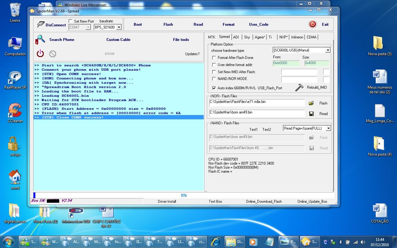Expand the Read Page+Spare(FULL) dropdown
Viewport: 397px width, 248px height.
click(328, 128)
